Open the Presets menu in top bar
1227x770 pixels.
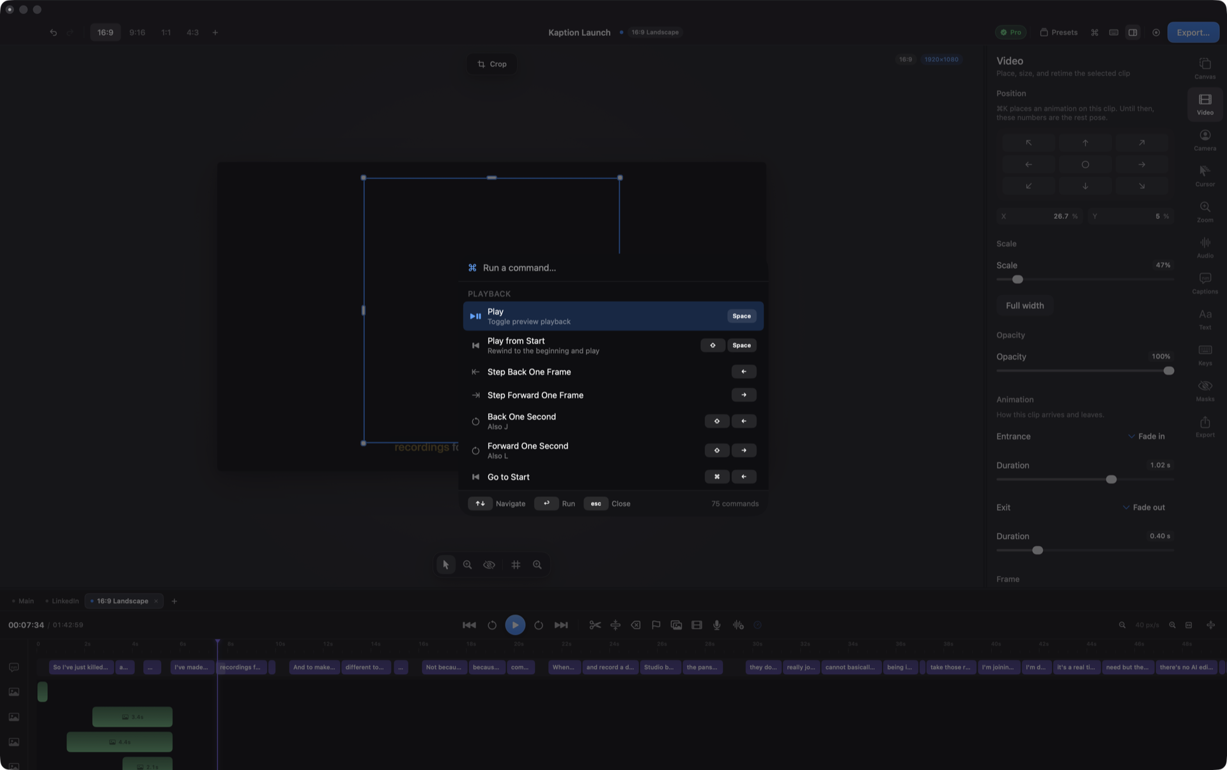pos(1058,32)
